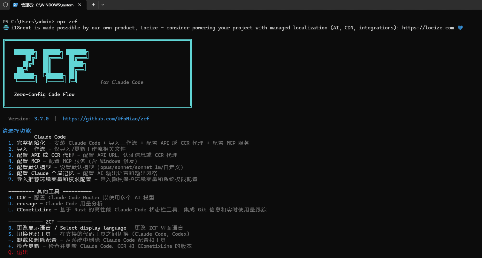Click the L. CCometixLine option
The image size is (482, 258).
point(137,210)
